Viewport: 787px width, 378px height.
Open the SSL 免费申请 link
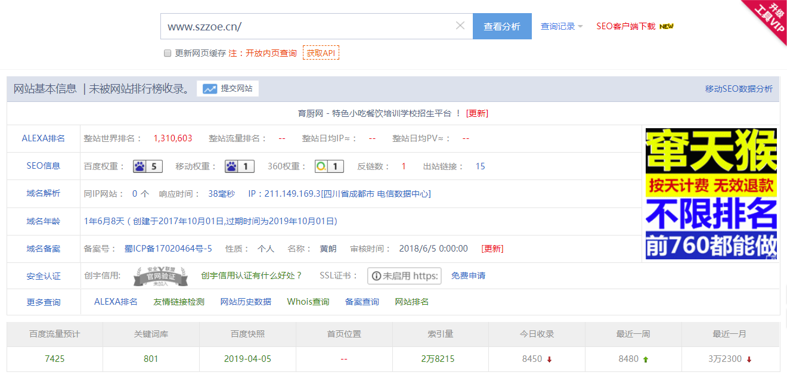pos(467,275)
